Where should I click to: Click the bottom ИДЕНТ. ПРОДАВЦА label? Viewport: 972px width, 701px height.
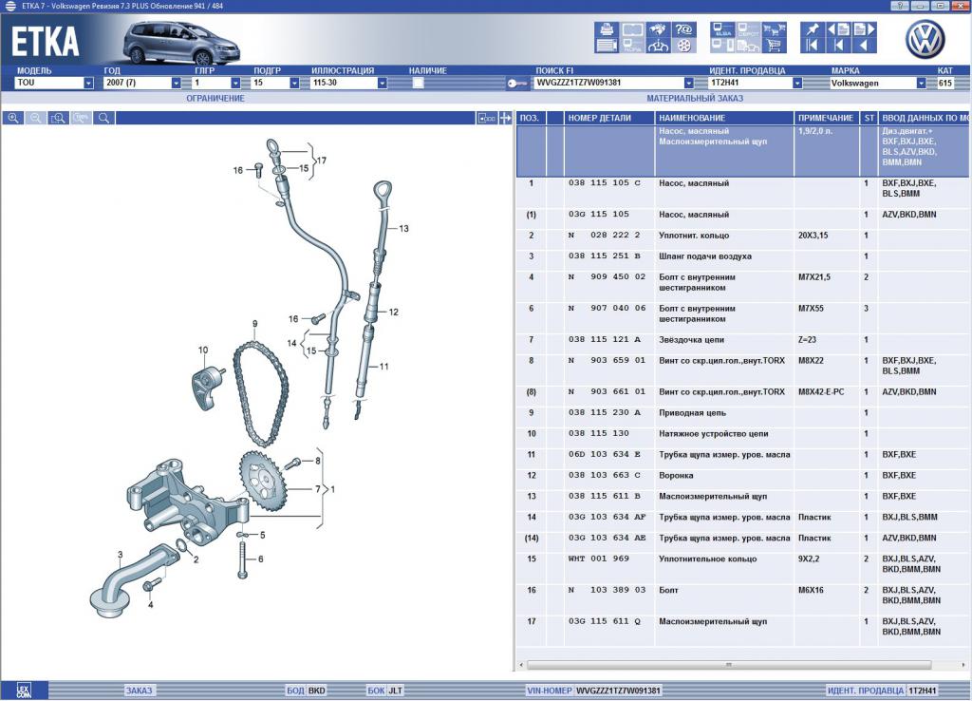pos(866,691)
